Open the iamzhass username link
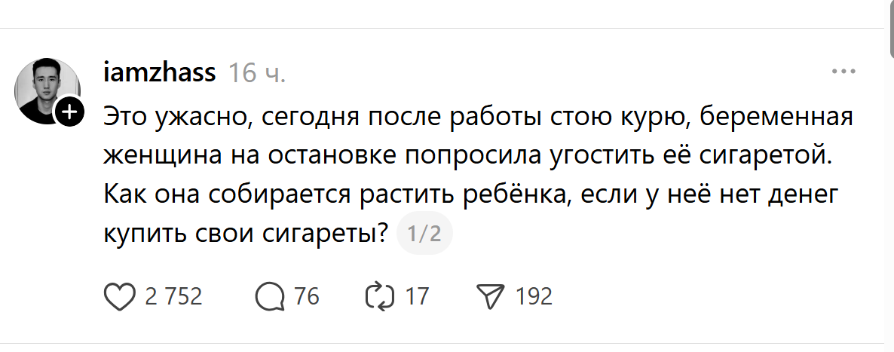This screenshot has width=894, height=352. coord(160,73)
